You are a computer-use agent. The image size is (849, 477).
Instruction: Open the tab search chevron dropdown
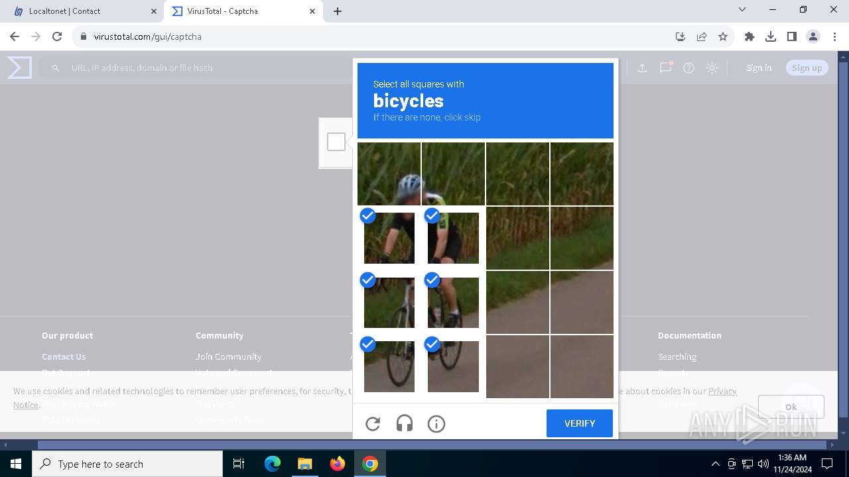(742, 9)
